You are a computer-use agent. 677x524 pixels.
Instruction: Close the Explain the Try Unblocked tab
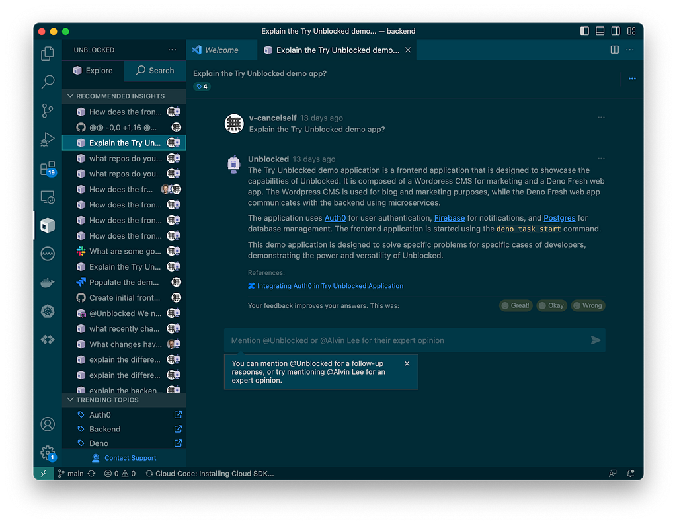[x=407, y=50]
